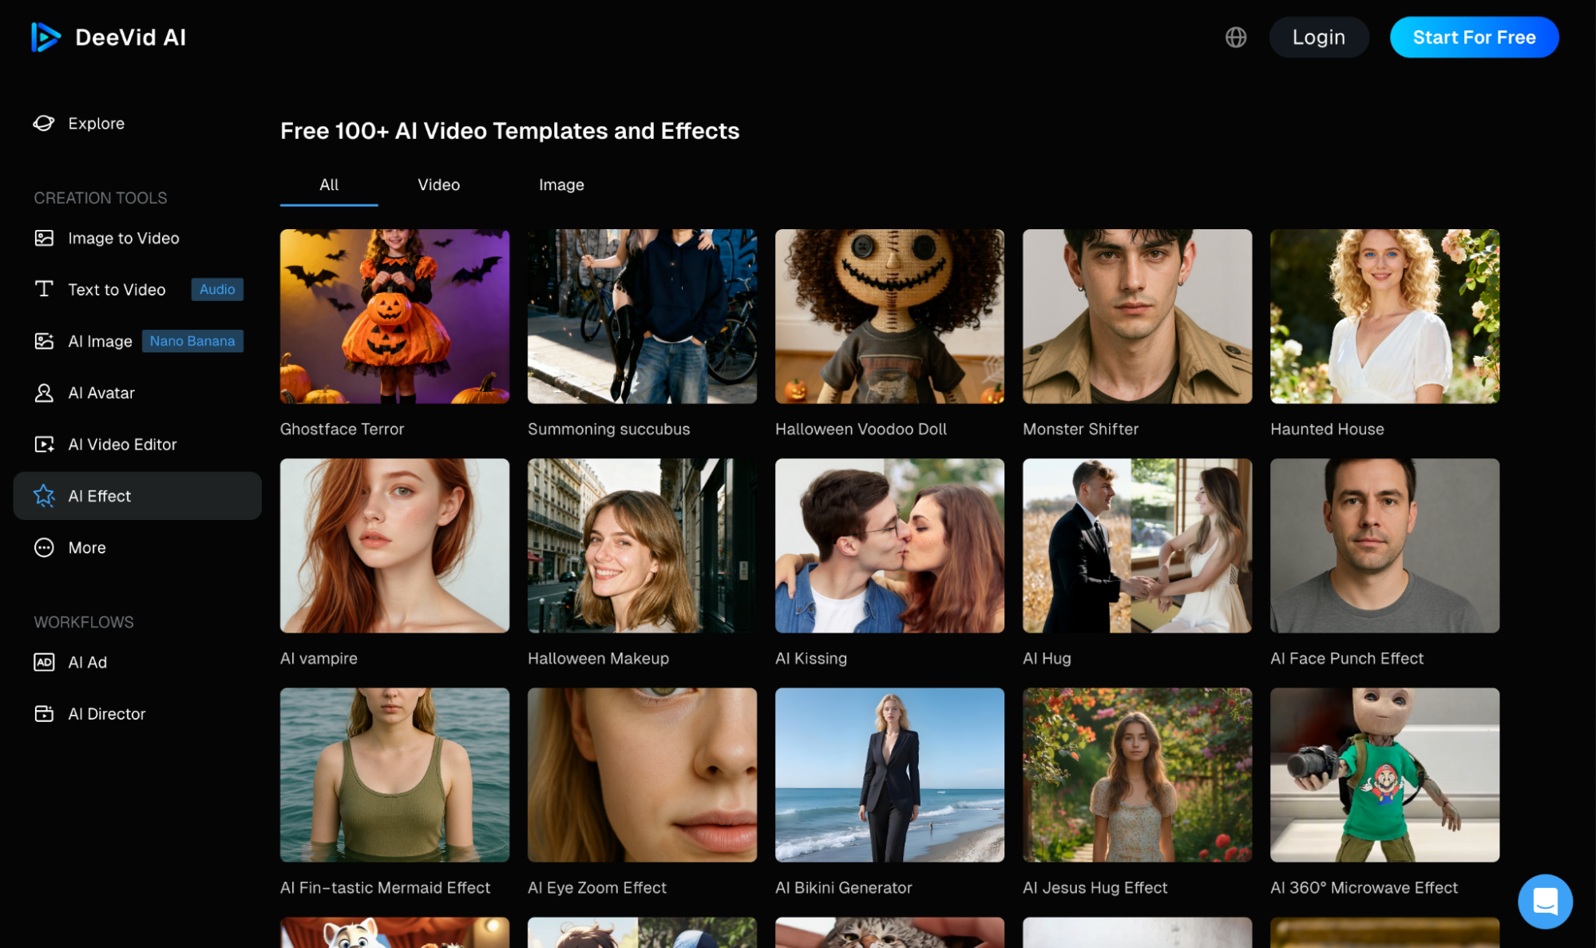Click the AI Effect star icon
The width and height of the screenshot is (1596, 948).
pyautogui.click(x=44, y=496)
